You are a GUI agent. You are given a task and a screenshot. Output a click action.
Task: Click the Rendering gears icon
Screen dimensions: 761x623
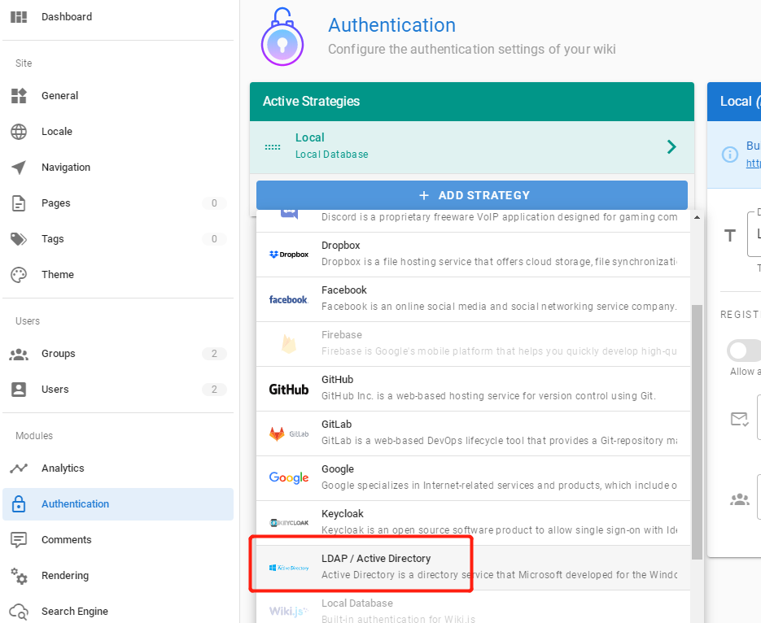19,576
